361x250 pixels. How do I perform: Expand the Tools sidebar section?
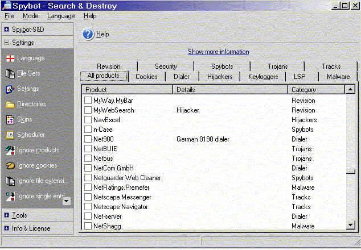[x=7, y=215]
